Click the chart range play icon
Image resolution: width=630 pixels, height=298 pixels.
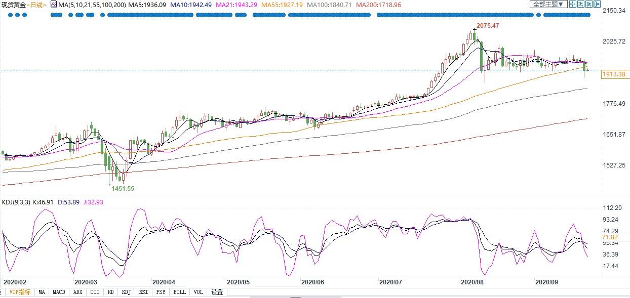pos(589,4)
